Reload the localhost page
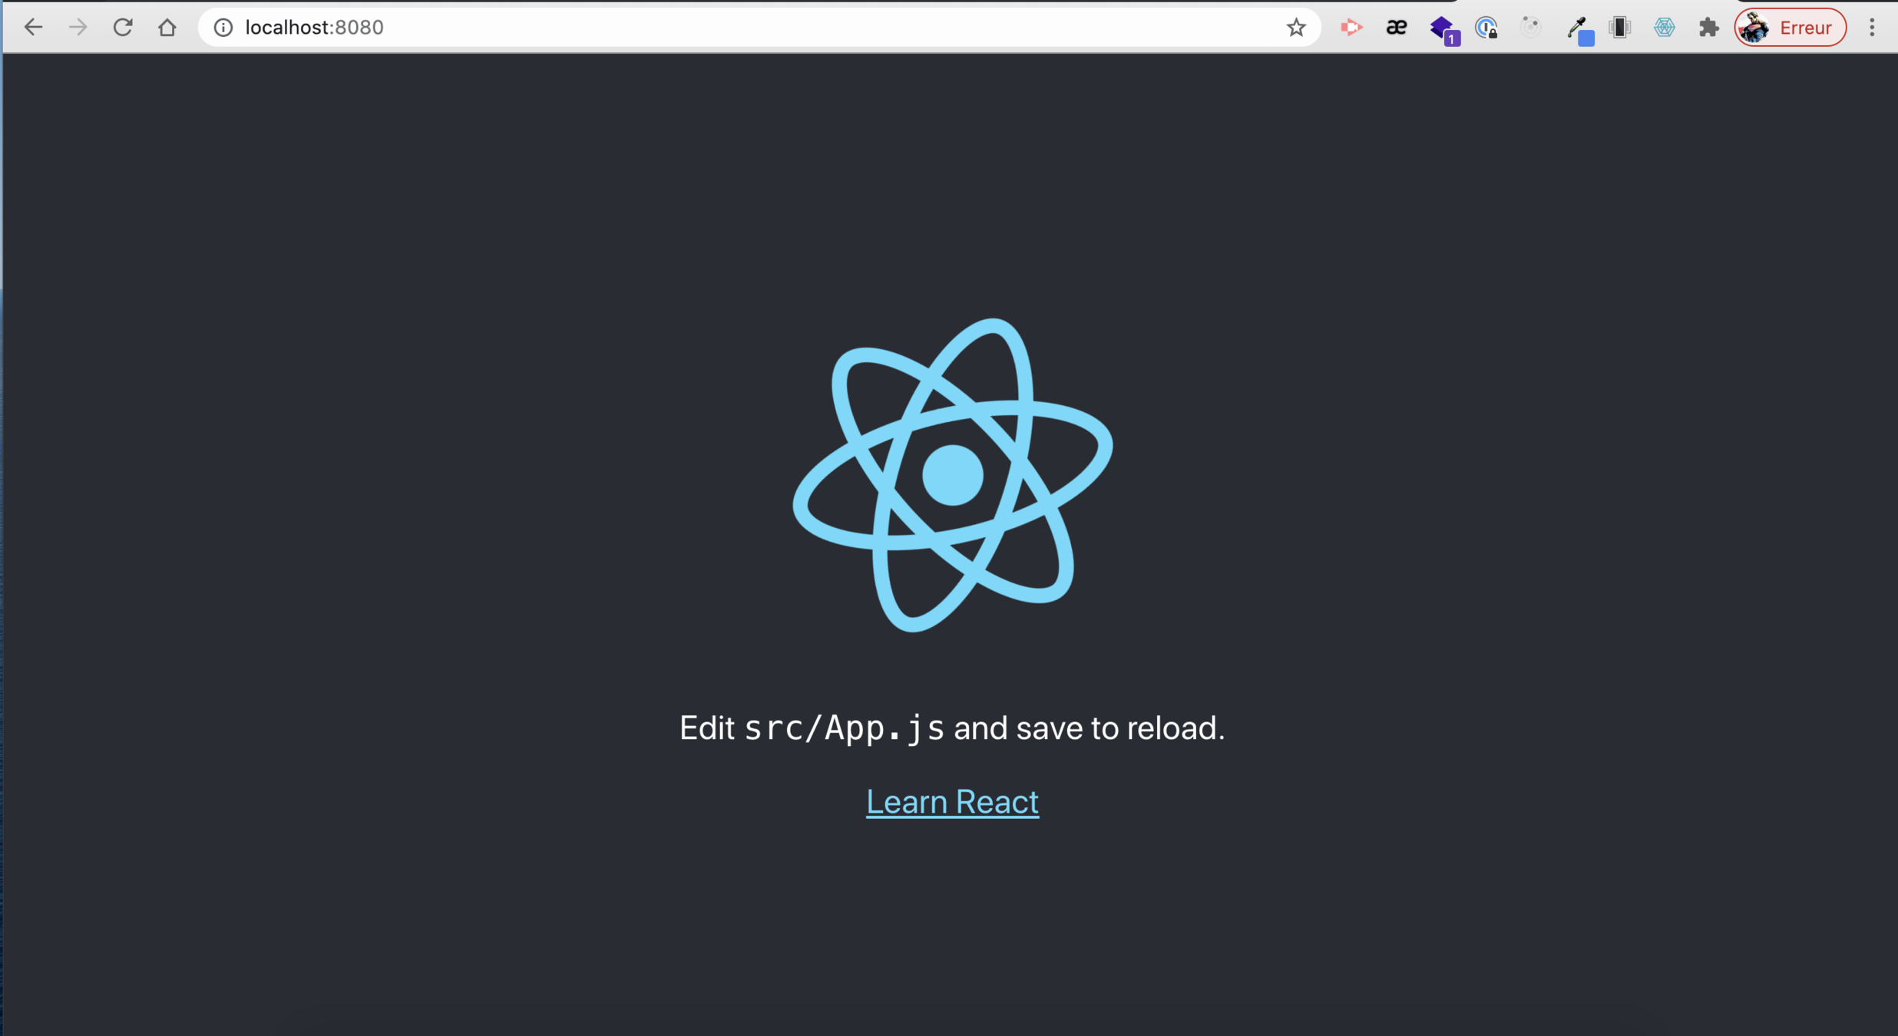The image size is (1898, 1036). (123, 28)
